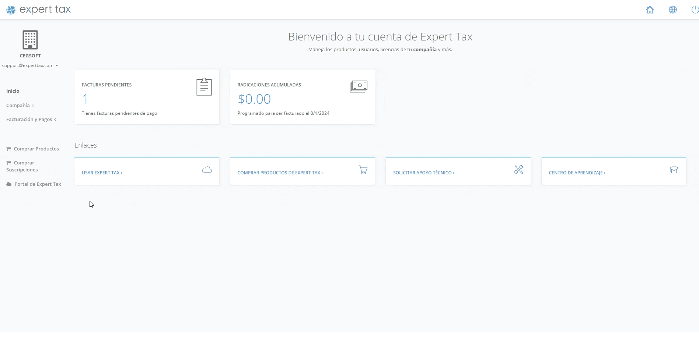This screenshot has height=337, width=699.
Task: Click the Expert Tax swirl logo
Action: pos(11,10)
